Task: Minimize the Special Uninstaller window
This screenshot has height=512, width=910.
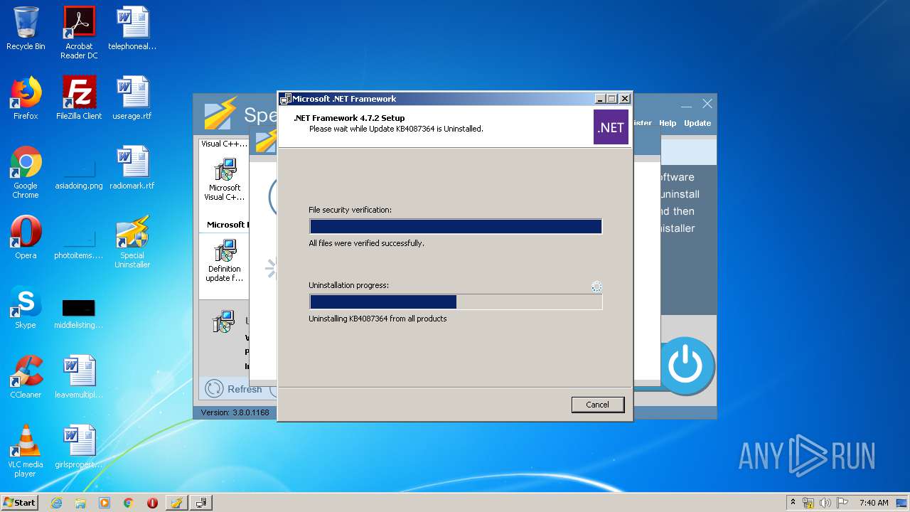Action: pyautogui.click(x=686, y=105)
